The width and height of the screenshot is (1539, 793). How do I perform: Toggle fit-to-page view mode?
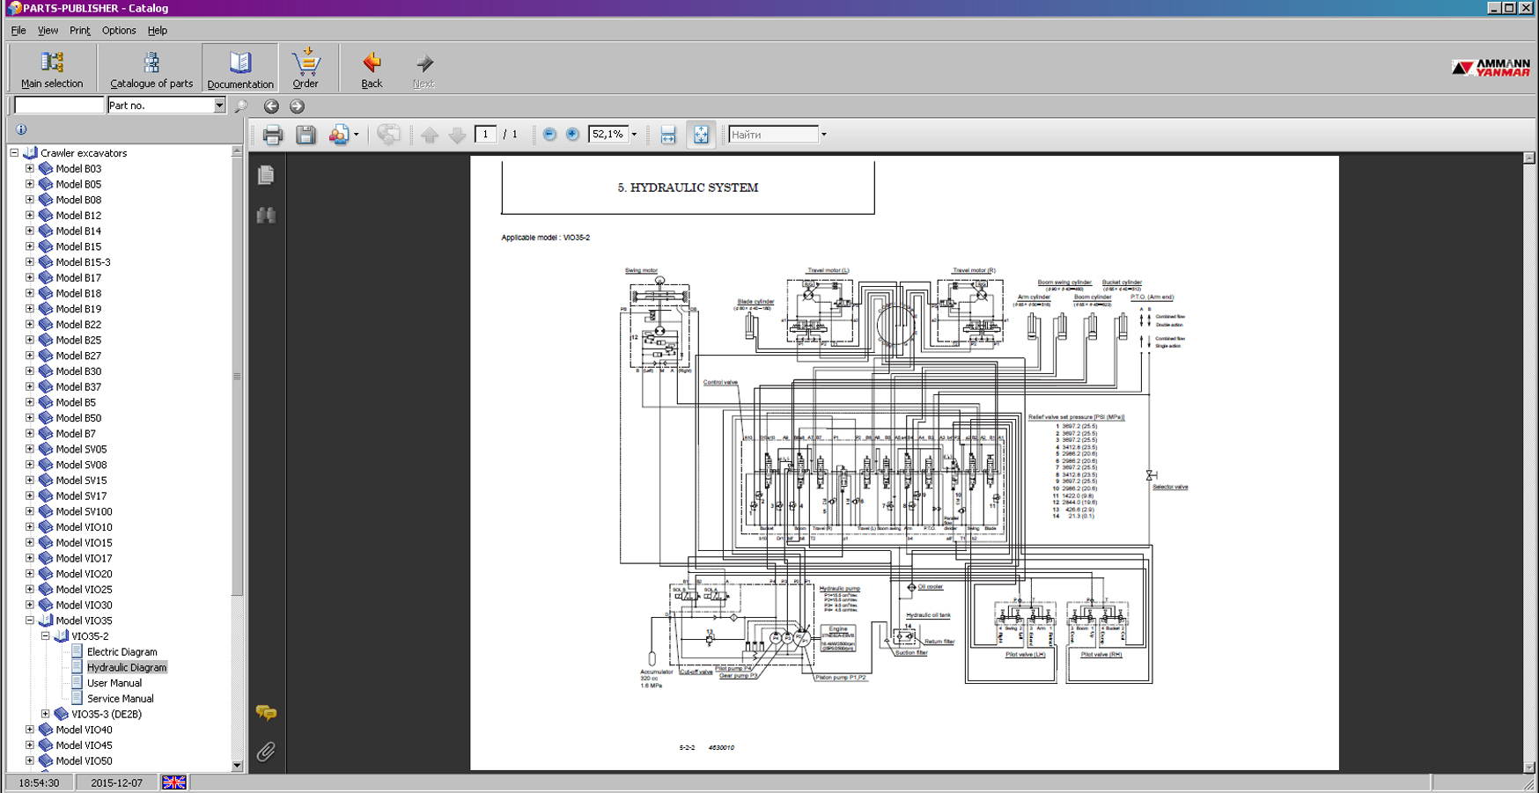point(701,135)
